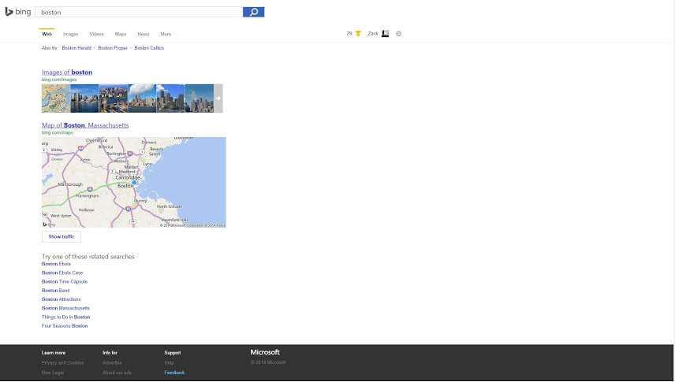Open the second Boston skyline thumbnail
This screenshot has width=675, height=382.
point(84,98)
